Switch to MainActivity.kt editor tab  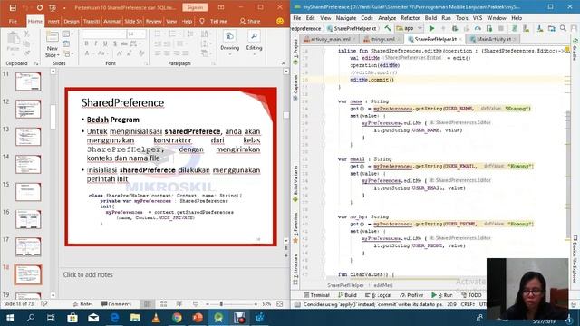click(493, 39)
